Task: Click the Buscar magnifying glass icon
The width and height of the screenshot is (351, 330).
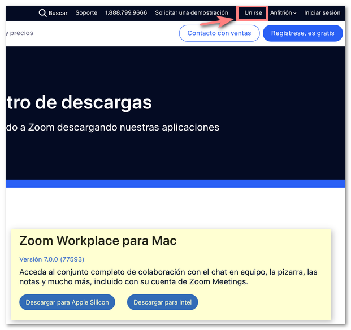Action: pos(42,13)
